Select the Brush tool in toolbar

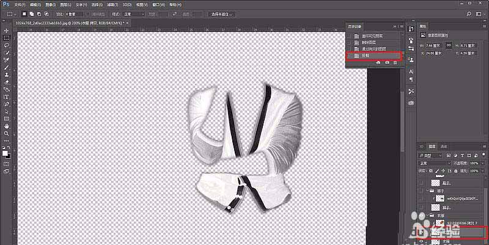(6, 67)
